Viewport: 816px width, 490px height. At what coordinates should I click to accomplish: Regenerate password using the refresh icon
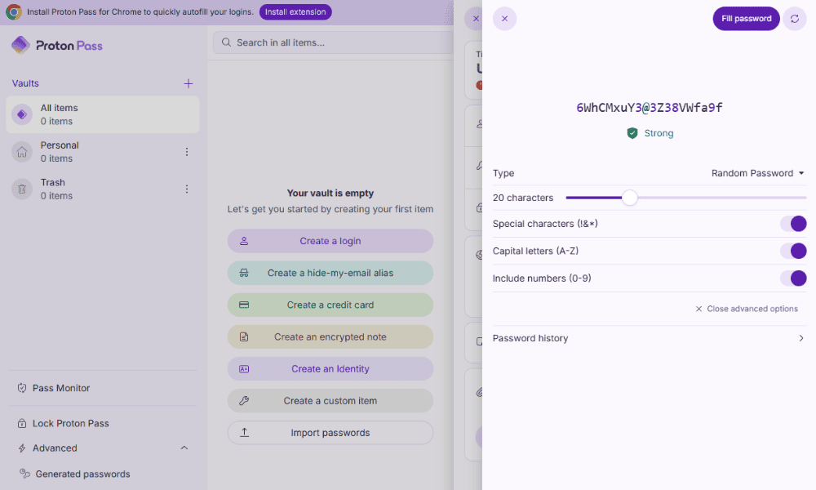pyautogui.click(x=795, y=19)
